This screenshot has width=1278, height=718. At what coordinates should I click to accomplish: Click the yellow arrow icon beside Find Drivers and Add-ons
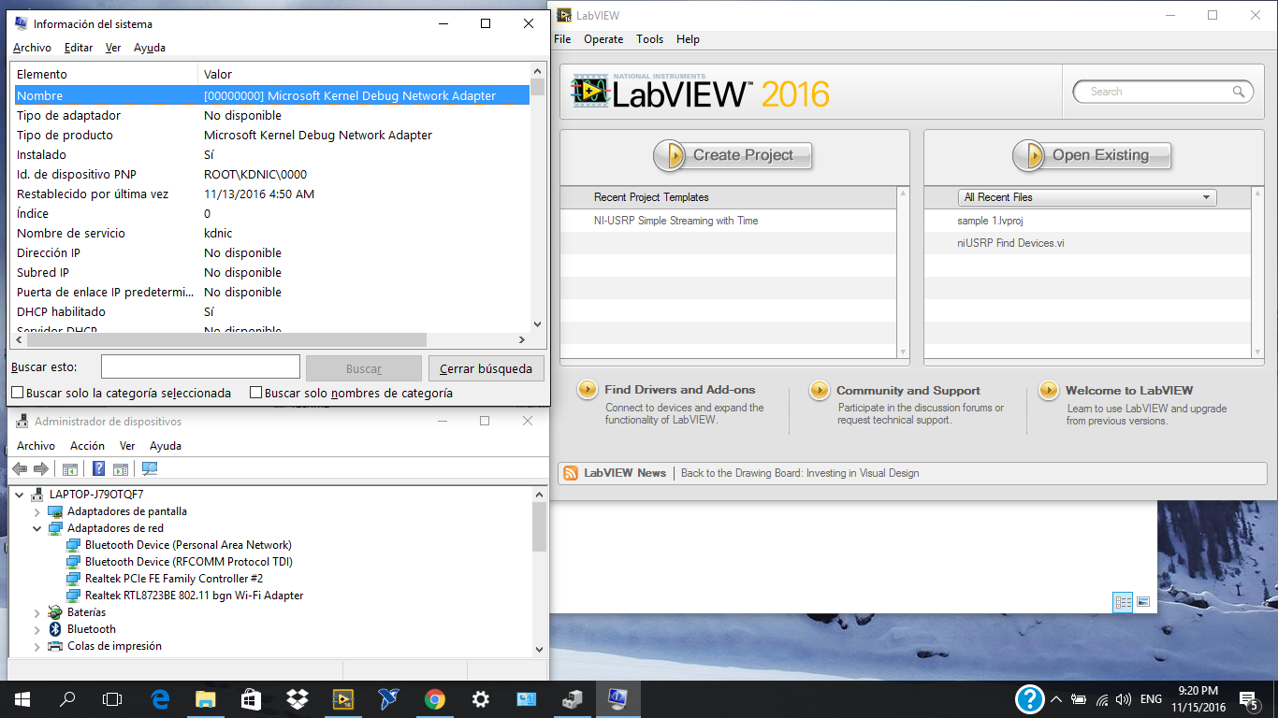pyautogui.click(x=588, y=390)
